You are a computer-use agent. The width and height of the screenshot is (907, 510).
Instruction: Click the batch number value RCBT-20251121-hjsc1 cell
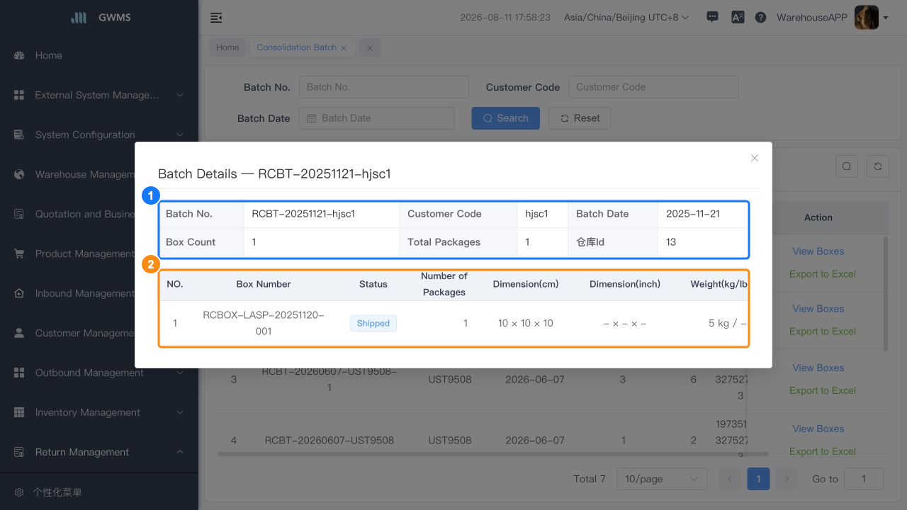tap(322, 214)
